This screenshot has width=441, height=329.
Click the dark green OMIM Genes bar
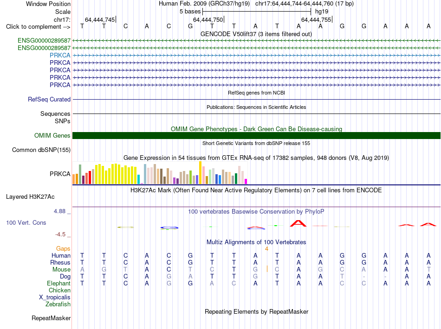coord(256,136)
